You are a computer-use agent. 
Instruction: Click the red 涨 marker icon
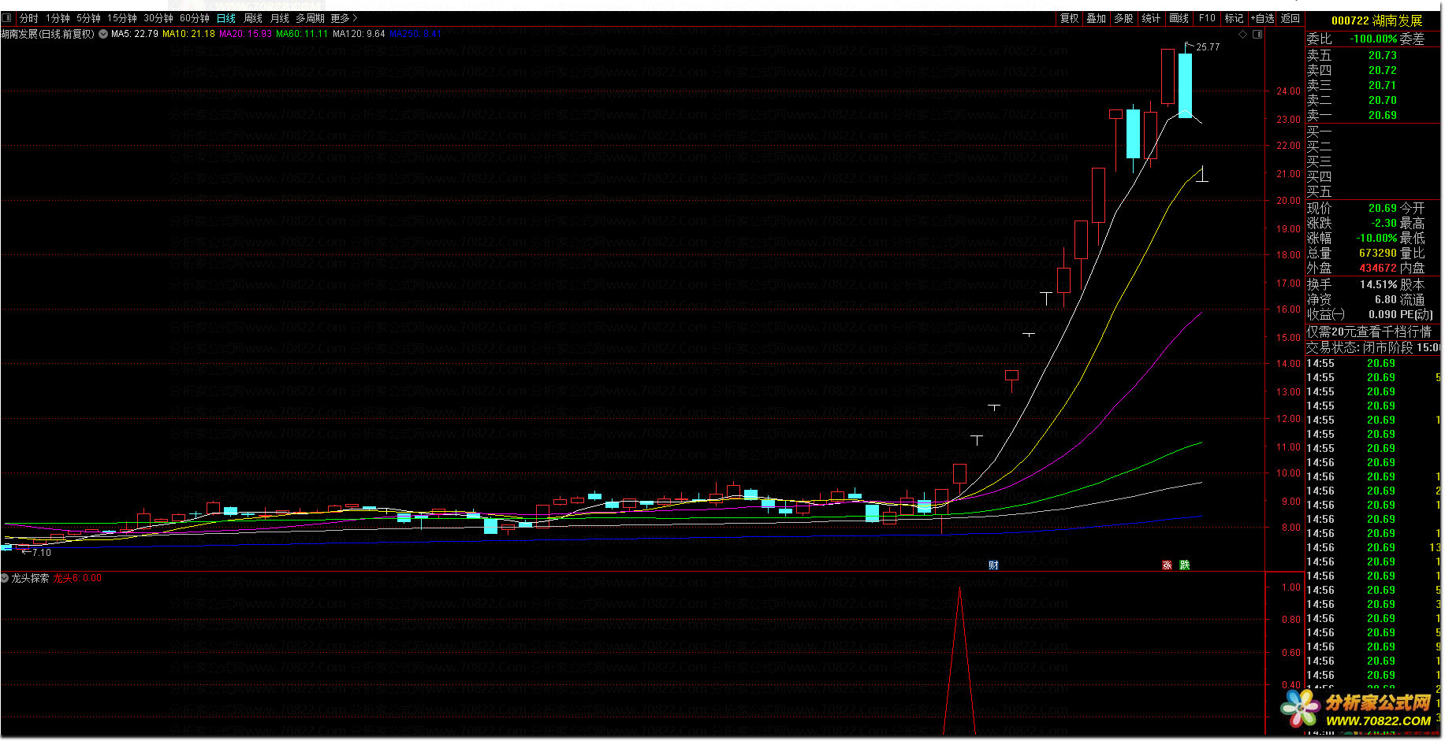[1167, 565]
